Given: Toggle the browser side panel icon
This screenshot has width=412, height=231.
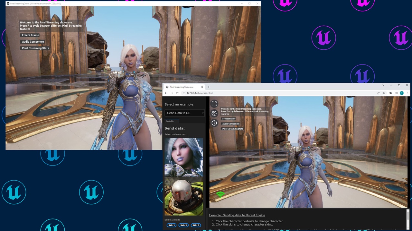Looking at the screenshot, I should [396, 93].
